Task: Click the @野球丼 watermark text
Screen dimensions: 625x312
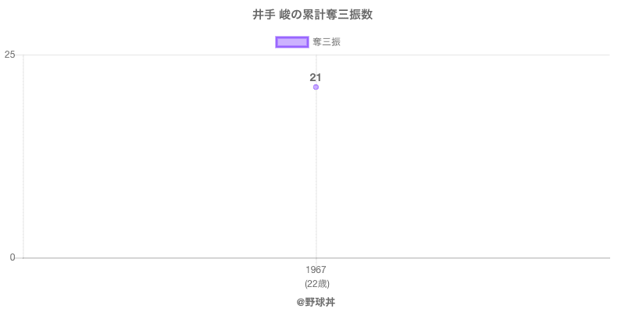Action: [316, 302]
